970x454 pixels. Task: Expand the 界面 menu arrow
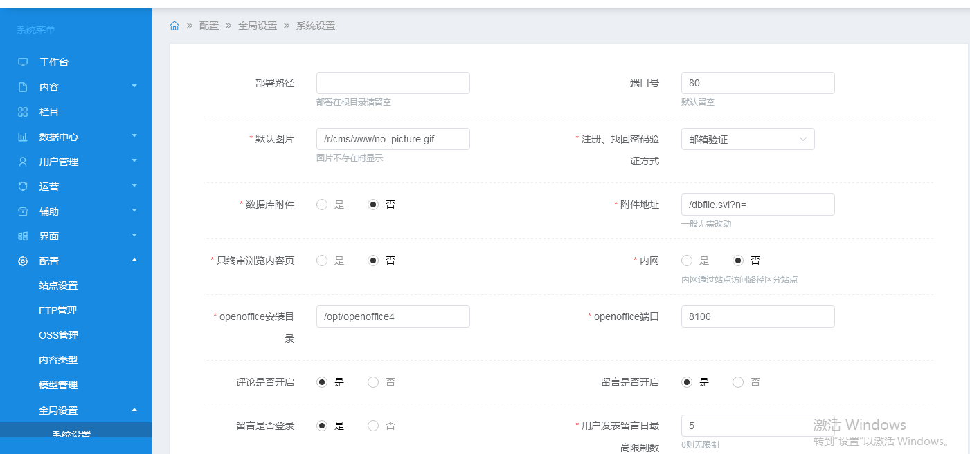134,236
